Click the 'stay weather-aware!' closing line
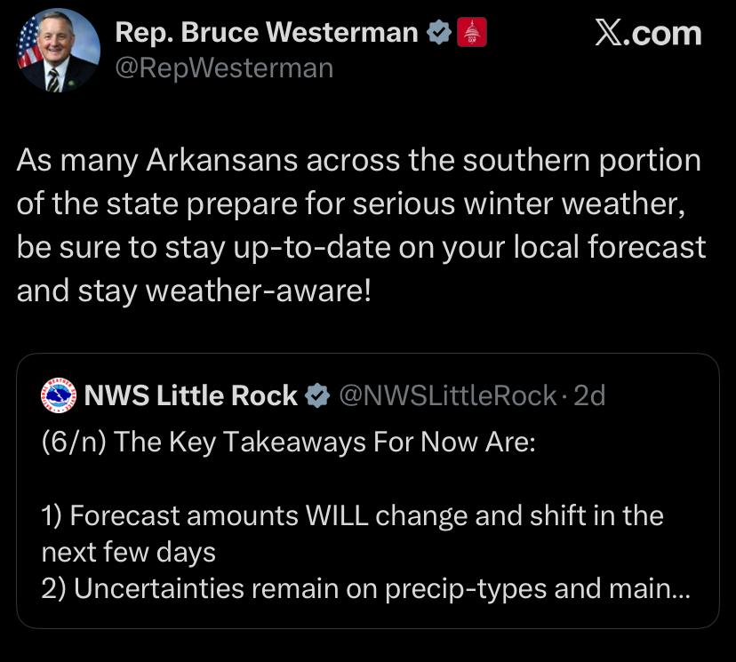Image resolution: width=736 pixels, height=662 pixels. pos(193,291)
